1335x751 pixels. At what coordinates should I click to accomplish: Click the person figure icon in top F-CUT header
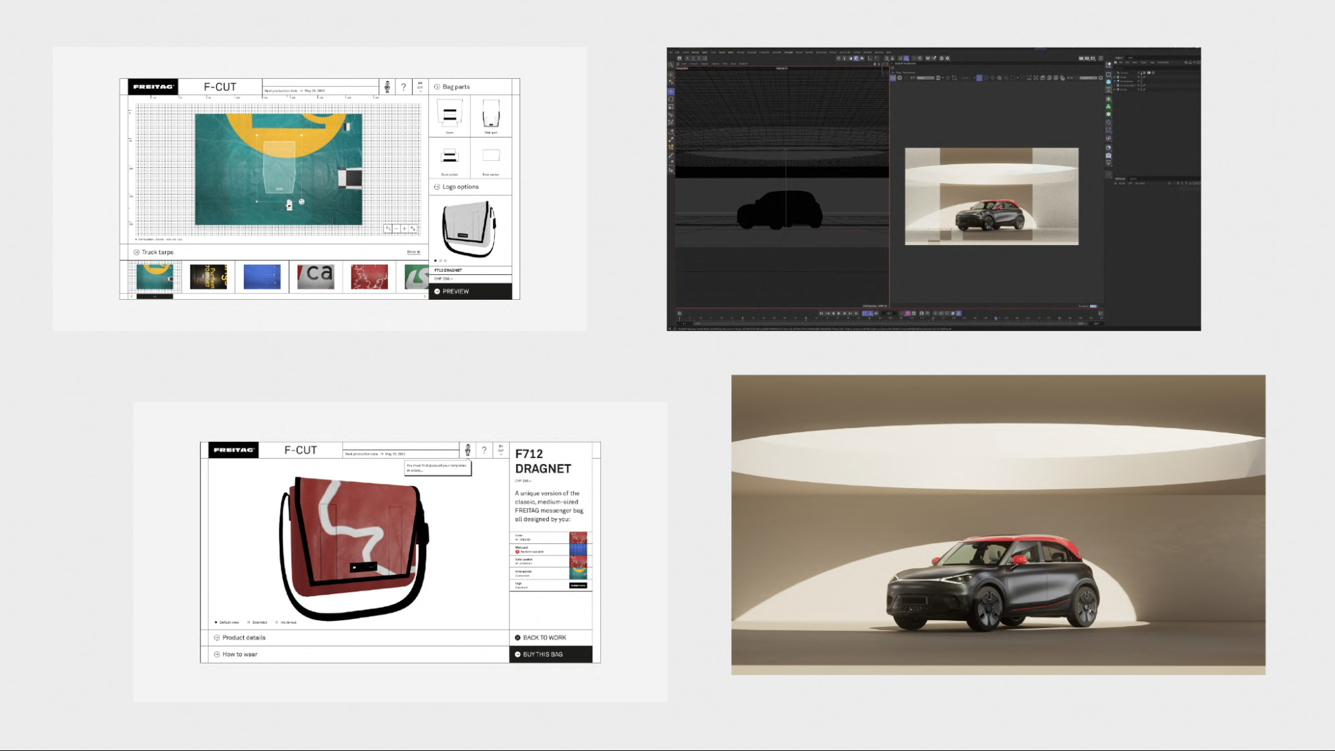coord(387,87)
